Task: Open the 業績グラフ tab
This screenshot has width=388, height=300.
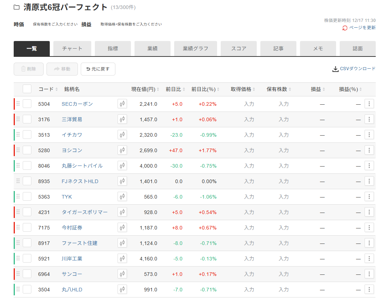Action: tap(195, 49)
